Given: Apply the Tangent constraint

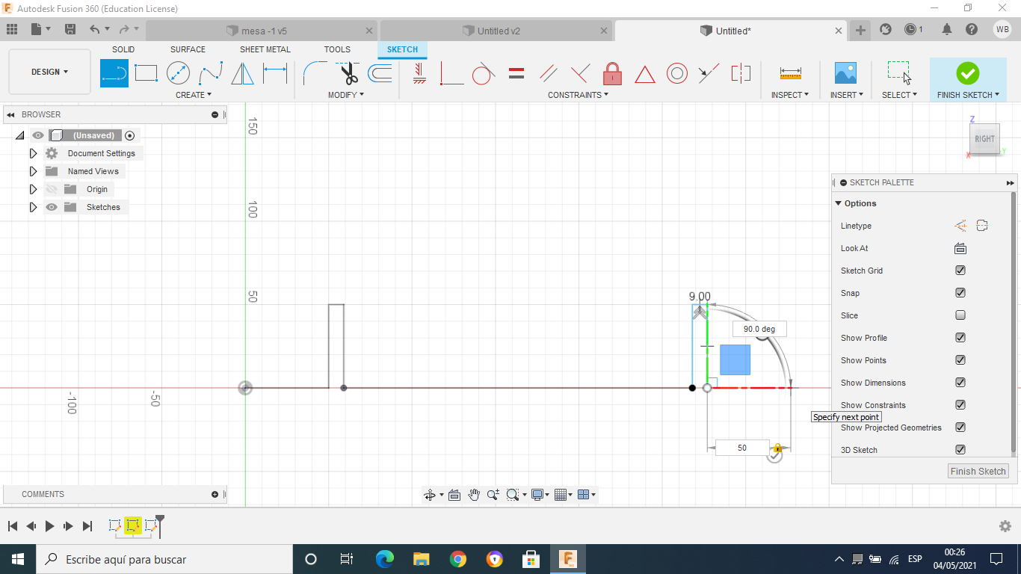Looking at the screenshot, I should click(x=483, y=73).
